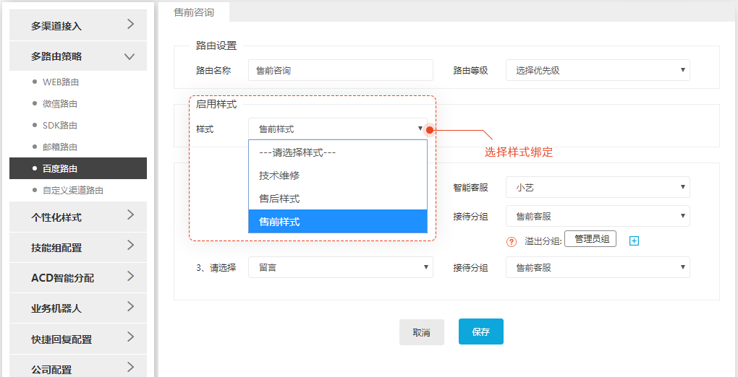Expand the 多渠道接入 menu chevron
Viewport: 738px width, 377px height.
pyautogui.click(x=131, y=25)
